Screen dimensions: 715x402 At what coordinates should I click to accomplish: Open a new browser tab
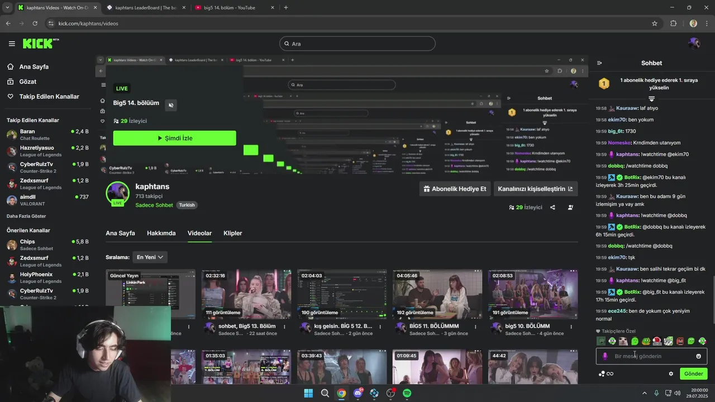pos(286,8)
